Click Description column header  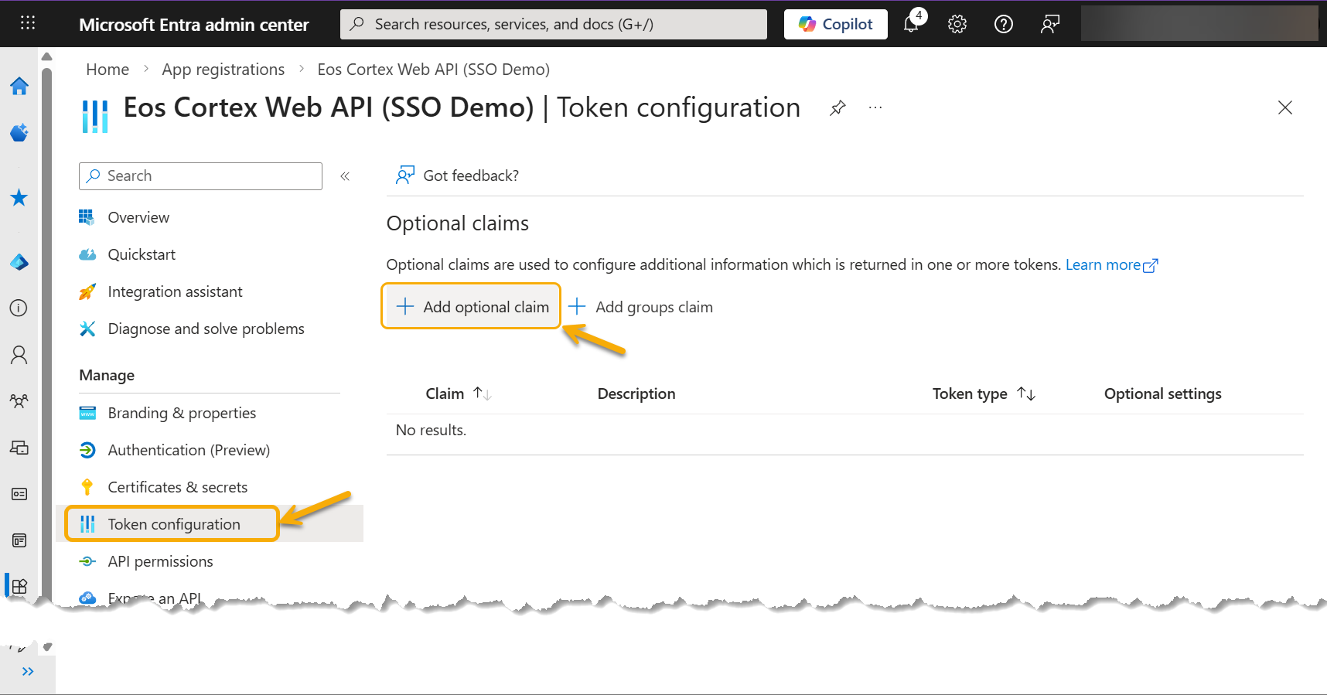(x=636, y=393)
